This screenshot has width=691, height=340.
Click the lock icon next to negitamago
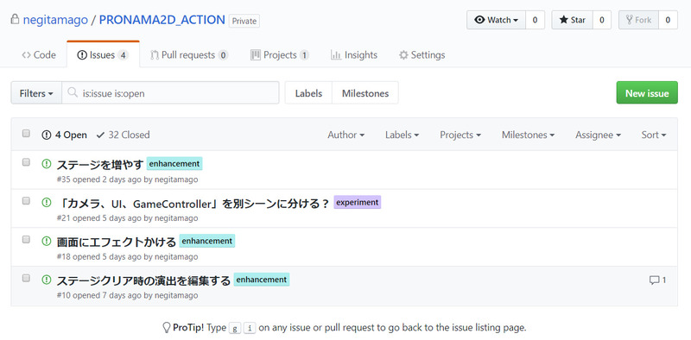16,19
